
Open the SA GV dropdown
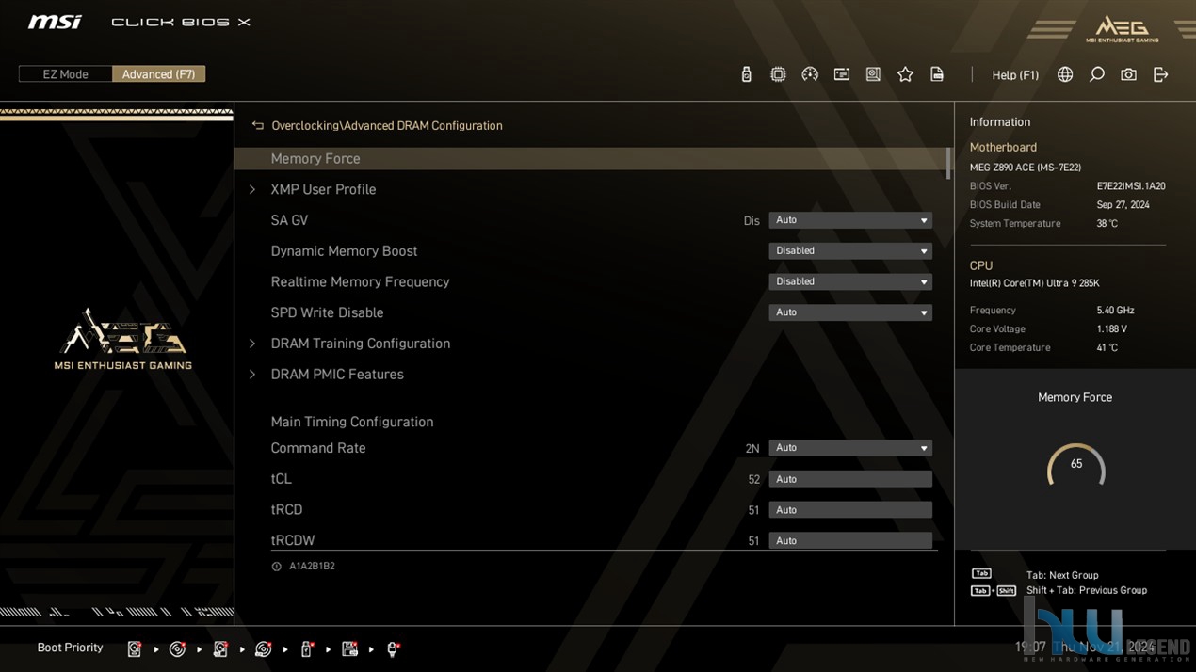click(x=850, y=220)
